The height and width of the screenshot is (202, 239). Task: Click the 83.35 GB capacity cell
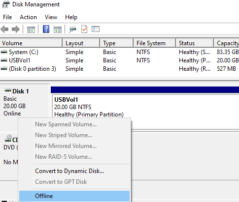tap(228, 52)
